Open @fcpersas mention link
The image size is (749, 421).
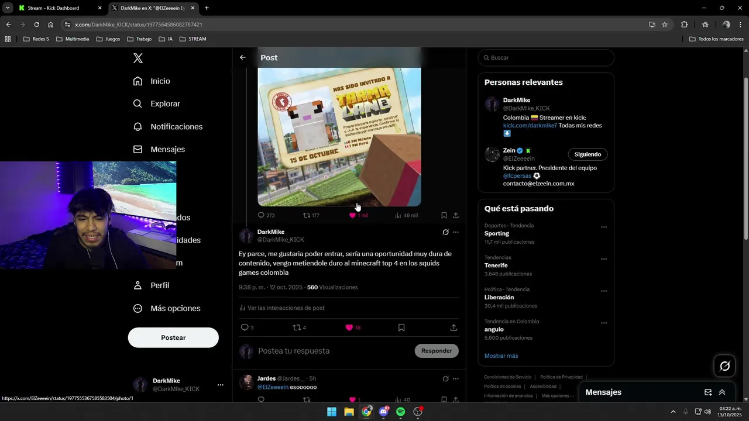pyautogui.click(x=517, y=175)
